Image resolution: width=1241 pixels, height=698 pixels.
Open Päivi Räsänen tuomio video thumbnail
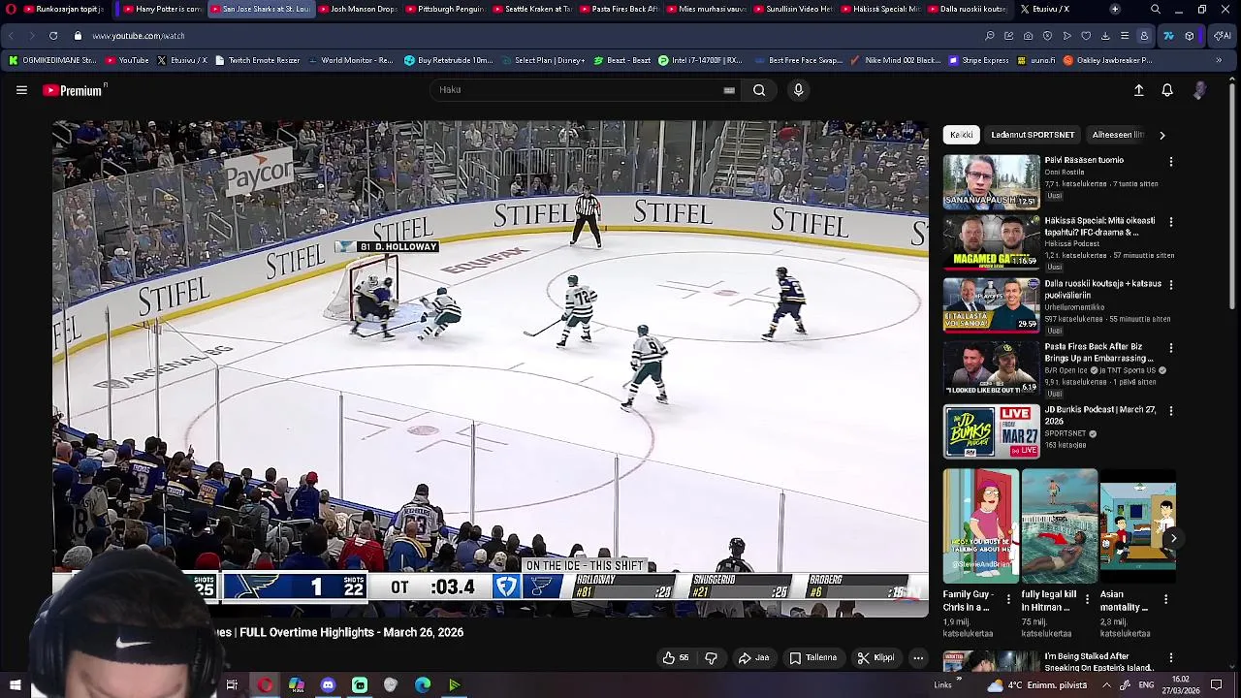pos(991,182)
